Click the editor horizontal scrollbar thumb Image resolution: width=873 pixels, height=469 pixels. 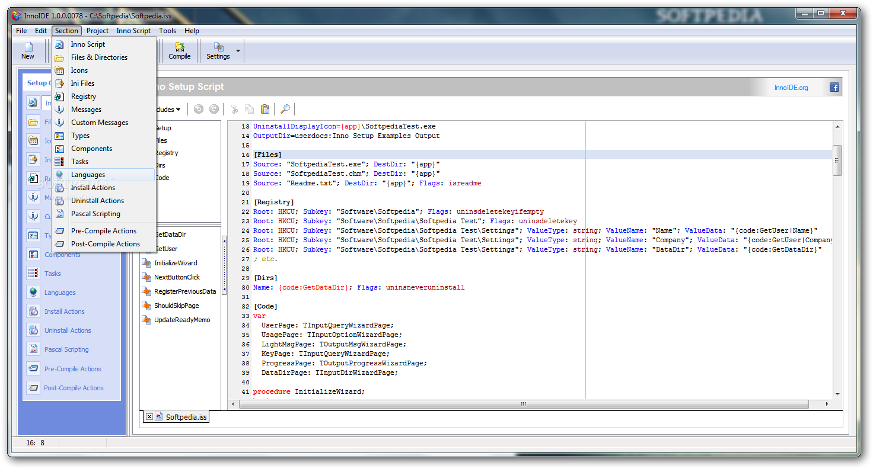click(523, 404)
